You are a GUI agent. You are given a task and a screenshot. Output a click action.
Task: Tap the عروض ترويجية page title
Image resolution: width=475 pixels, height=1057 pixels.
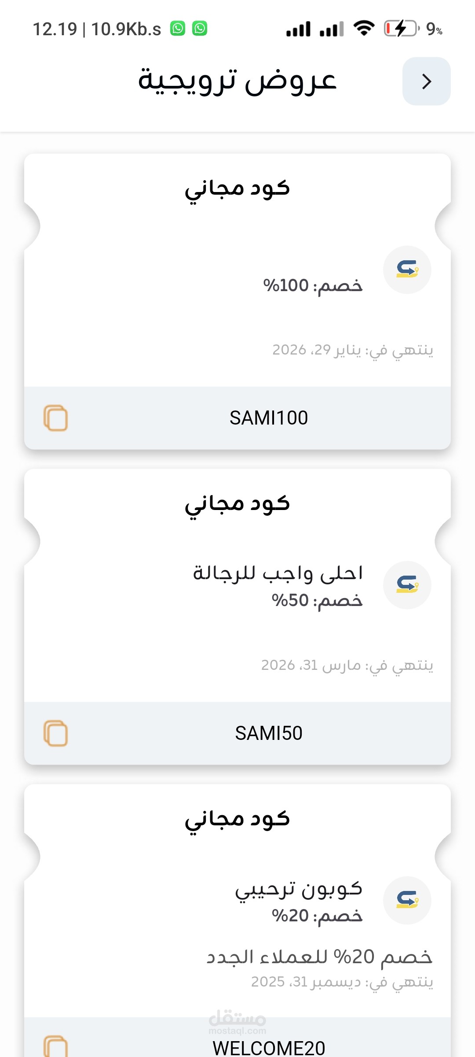[237, 81]
